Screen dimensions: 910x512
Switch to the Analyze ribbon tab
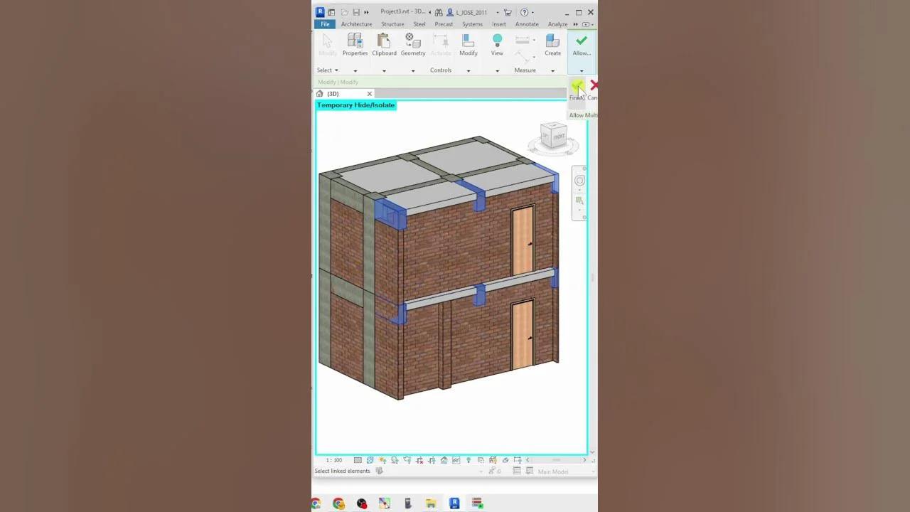click(557, 24)
